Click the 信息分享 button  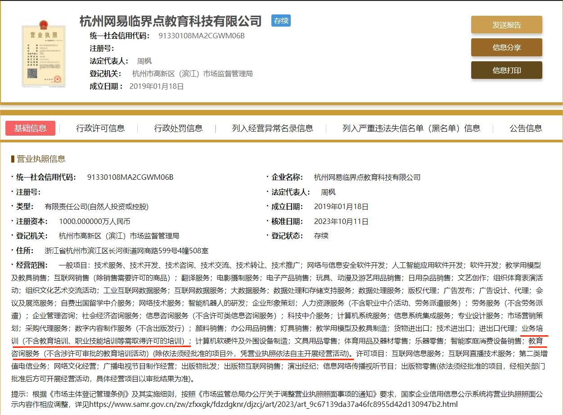506,47
